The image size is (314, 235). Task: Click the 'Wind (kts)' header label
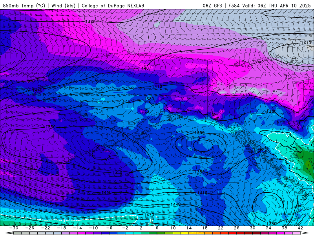click(63, 5)
